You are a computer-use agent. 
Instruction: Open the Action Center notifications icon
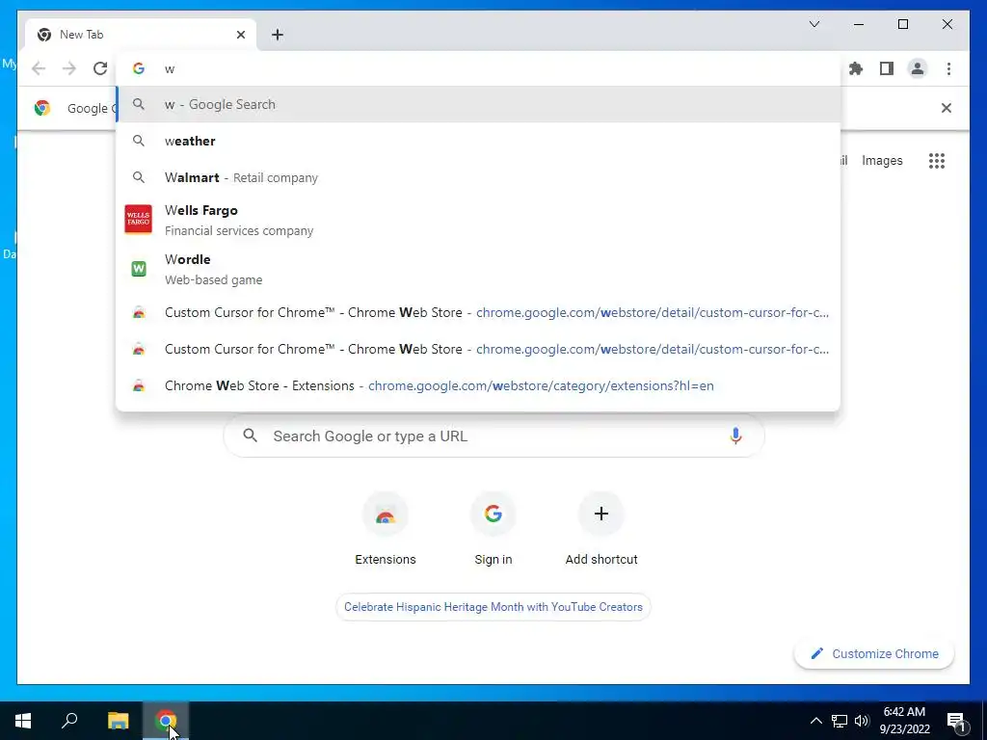pyautogui.click(x=957, y=721)
